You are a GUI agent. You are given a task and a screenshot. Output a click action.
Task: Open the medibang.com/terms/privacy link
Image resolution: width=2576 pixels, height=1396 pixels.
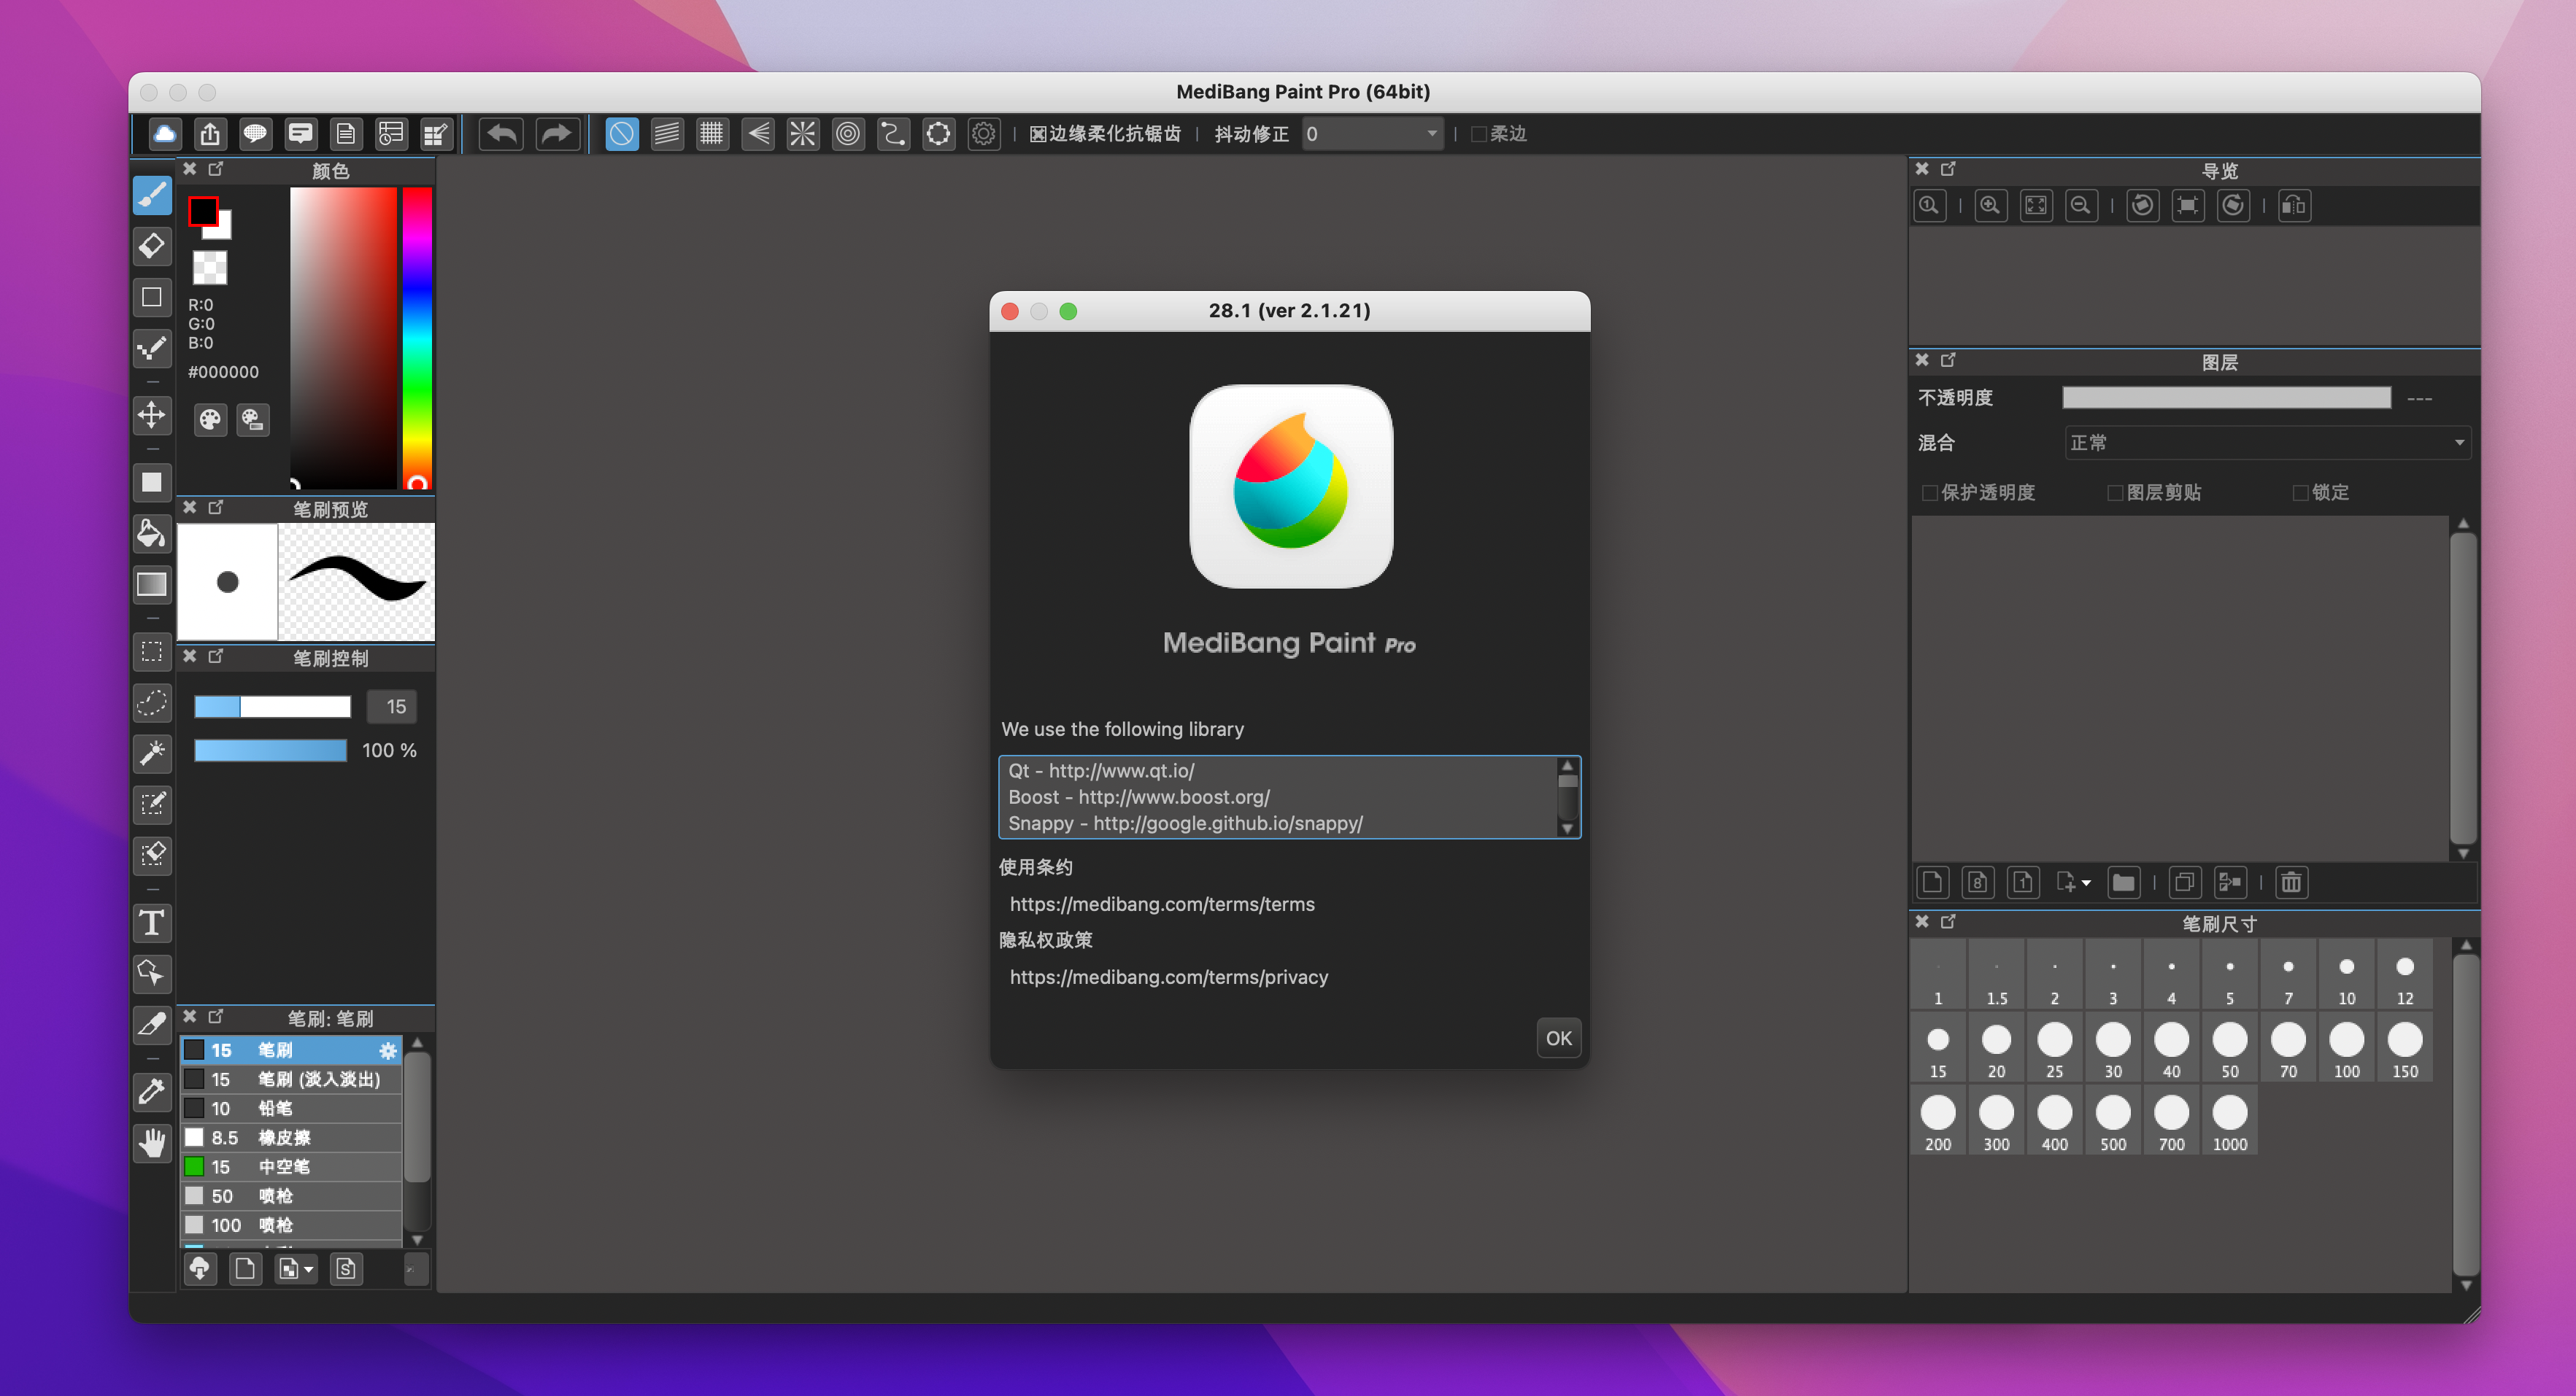point(1168,977)
